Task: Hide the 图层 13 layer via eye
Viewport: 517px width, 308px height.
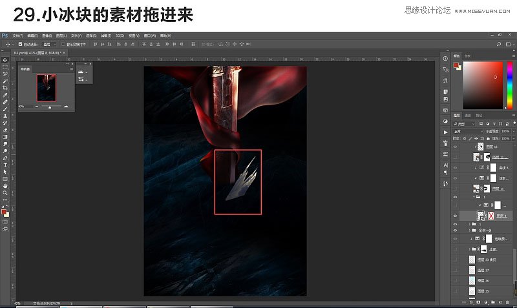Action: tap(456, 147)
